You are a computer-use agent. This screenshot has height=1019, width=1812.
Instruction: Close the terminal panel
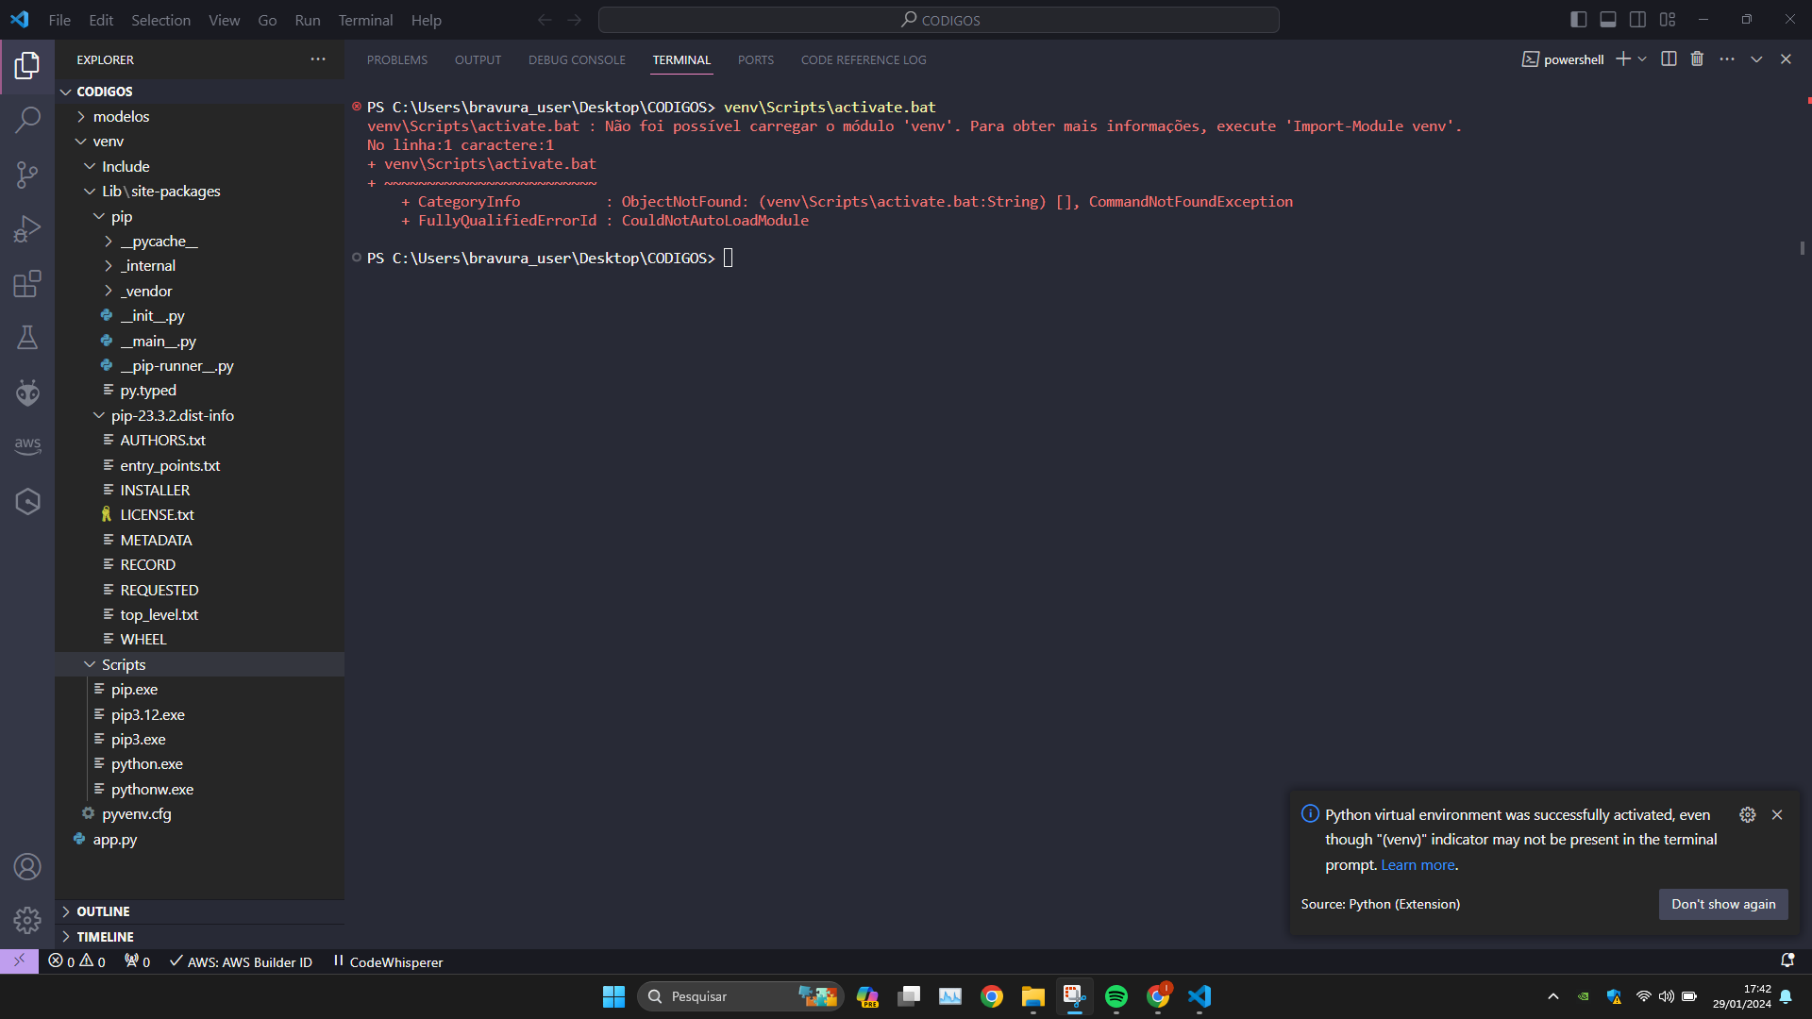1786,59
